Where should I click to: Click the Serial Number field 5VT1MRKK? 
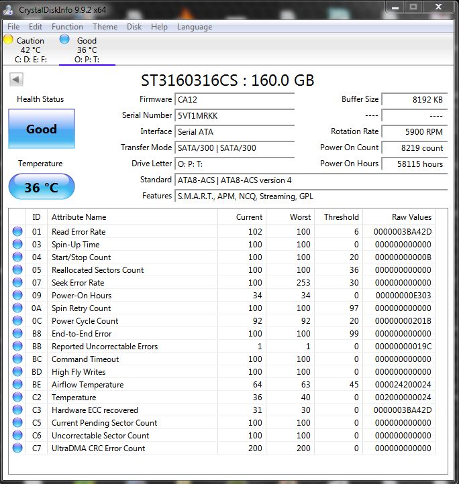(234, 115)
